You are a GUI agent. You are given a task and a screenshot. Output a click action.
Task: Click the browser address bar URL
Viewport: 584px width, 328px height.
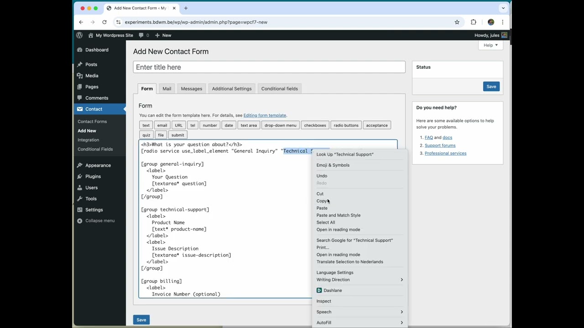click(x=196, y=22)
